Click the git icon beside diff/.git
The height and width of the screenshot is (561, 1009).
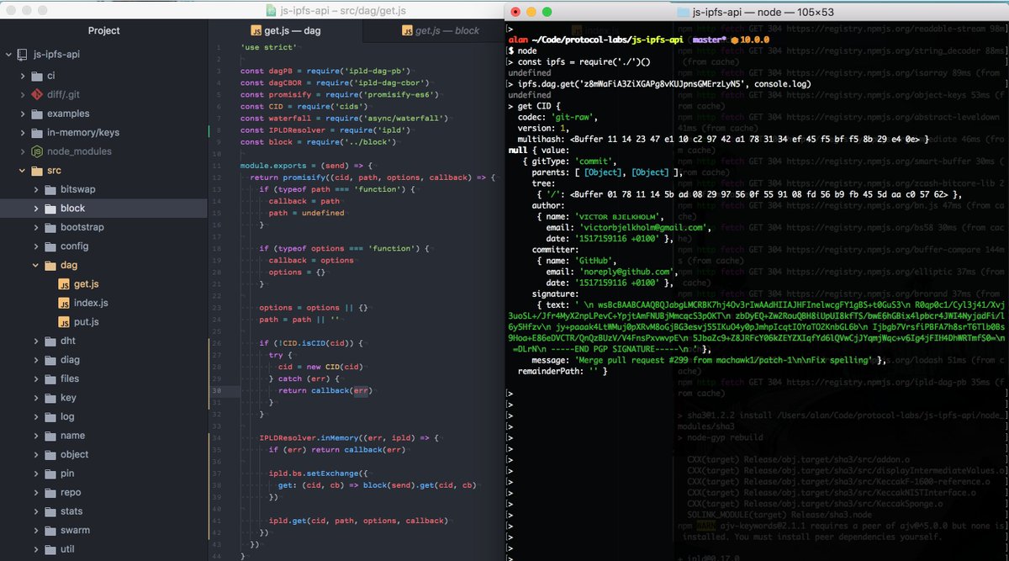click(37, 94)
